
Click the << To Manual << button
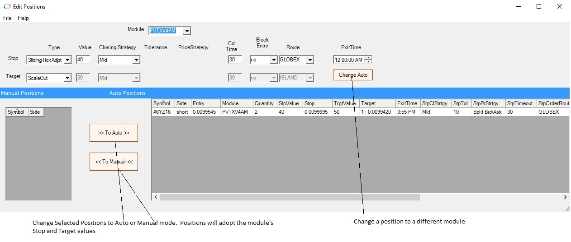[x=114, y=162]
